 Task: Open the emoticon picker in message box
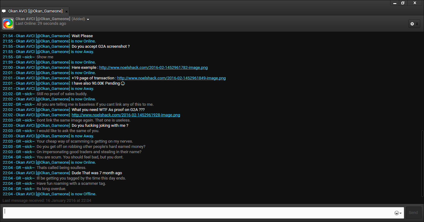(x=398, y=213)
